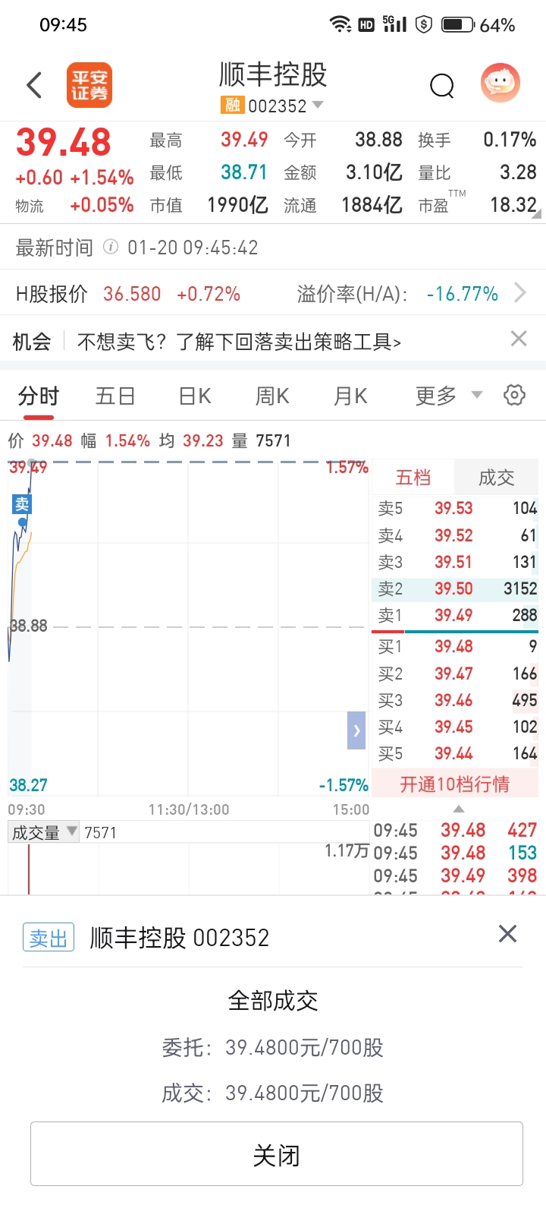
Task: Tap 物流 sector +0.05% label
Action: point(74,205)
